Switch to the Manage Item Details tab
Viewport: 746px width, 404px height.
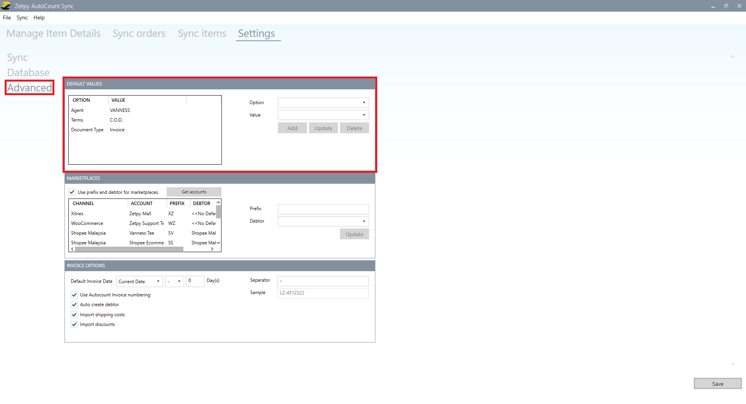54,33
